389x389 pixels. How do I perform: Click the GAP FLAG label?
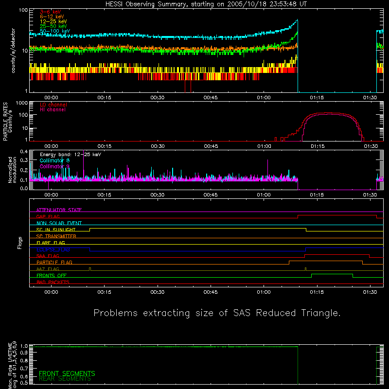click(48, 216)
